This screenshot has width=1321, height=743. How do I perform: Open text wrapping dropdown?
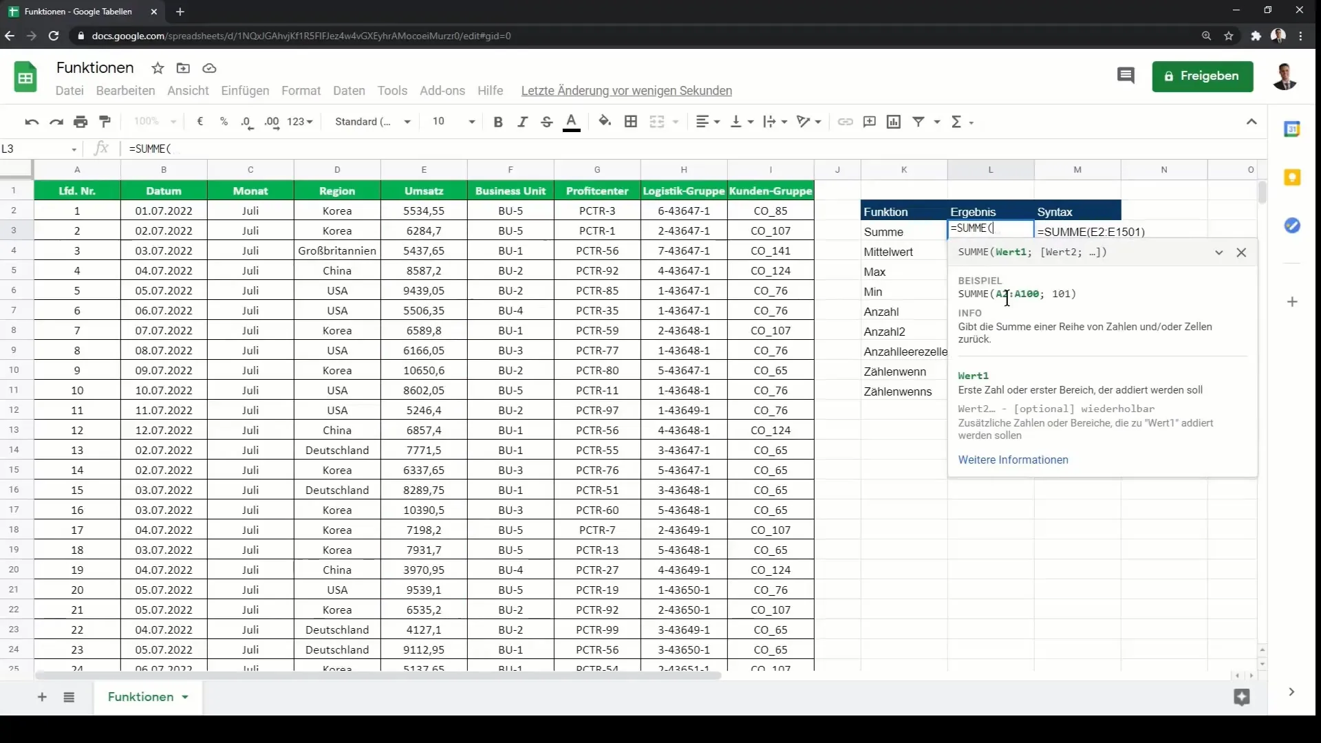pos(775,122)
